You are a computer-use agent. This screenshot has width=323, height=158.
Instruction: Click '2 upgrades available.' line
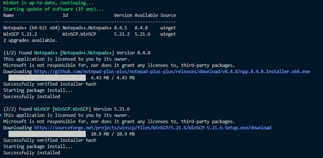(30, 40)
